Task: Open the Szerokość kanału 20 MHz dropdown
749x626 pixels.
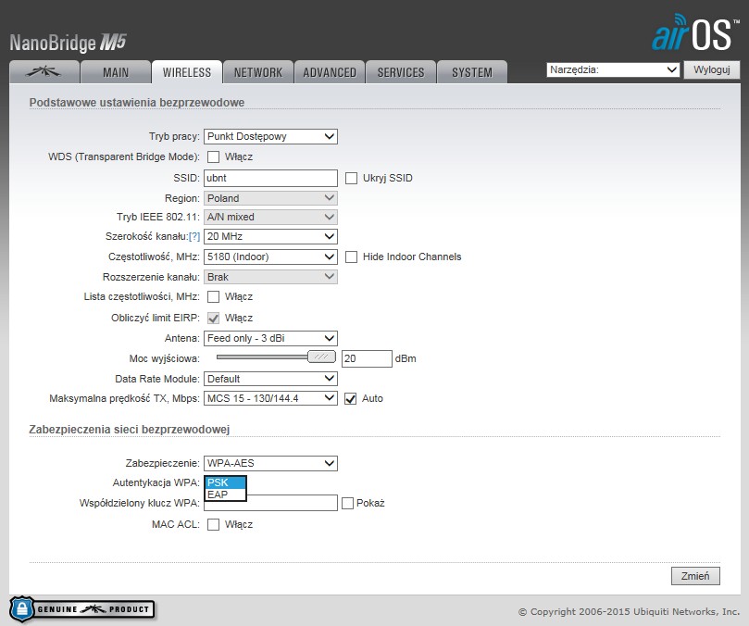Action: (x=270, y=236)
